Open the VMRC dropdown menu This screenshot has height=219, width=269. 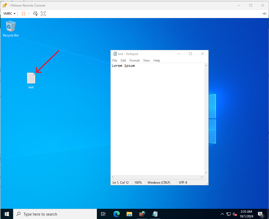pos(9,14)
